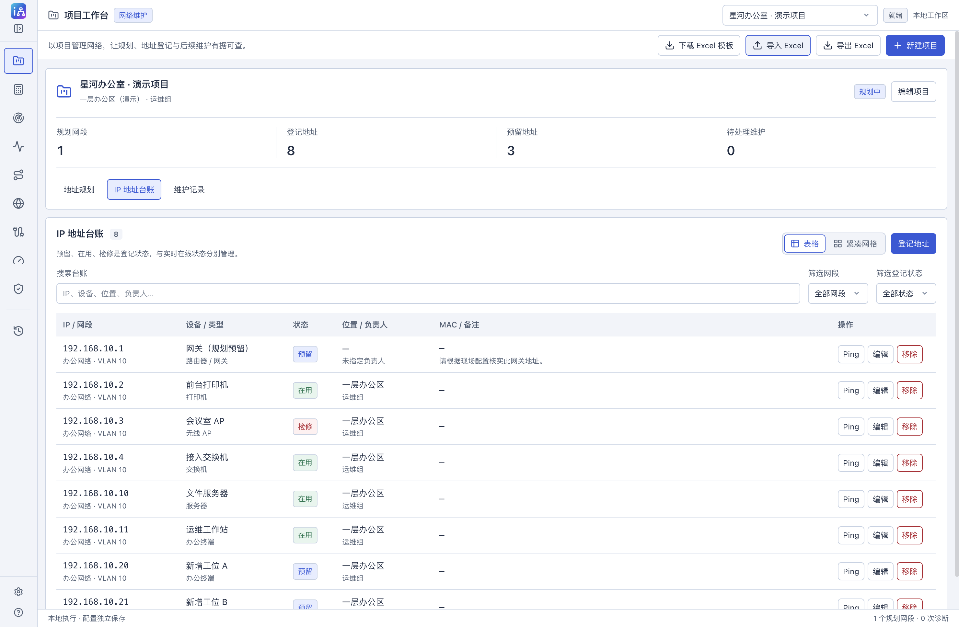Edit the 网关（规划预留）row
Image resolution: width=959 pixels, height=627 pixels.
880,354
